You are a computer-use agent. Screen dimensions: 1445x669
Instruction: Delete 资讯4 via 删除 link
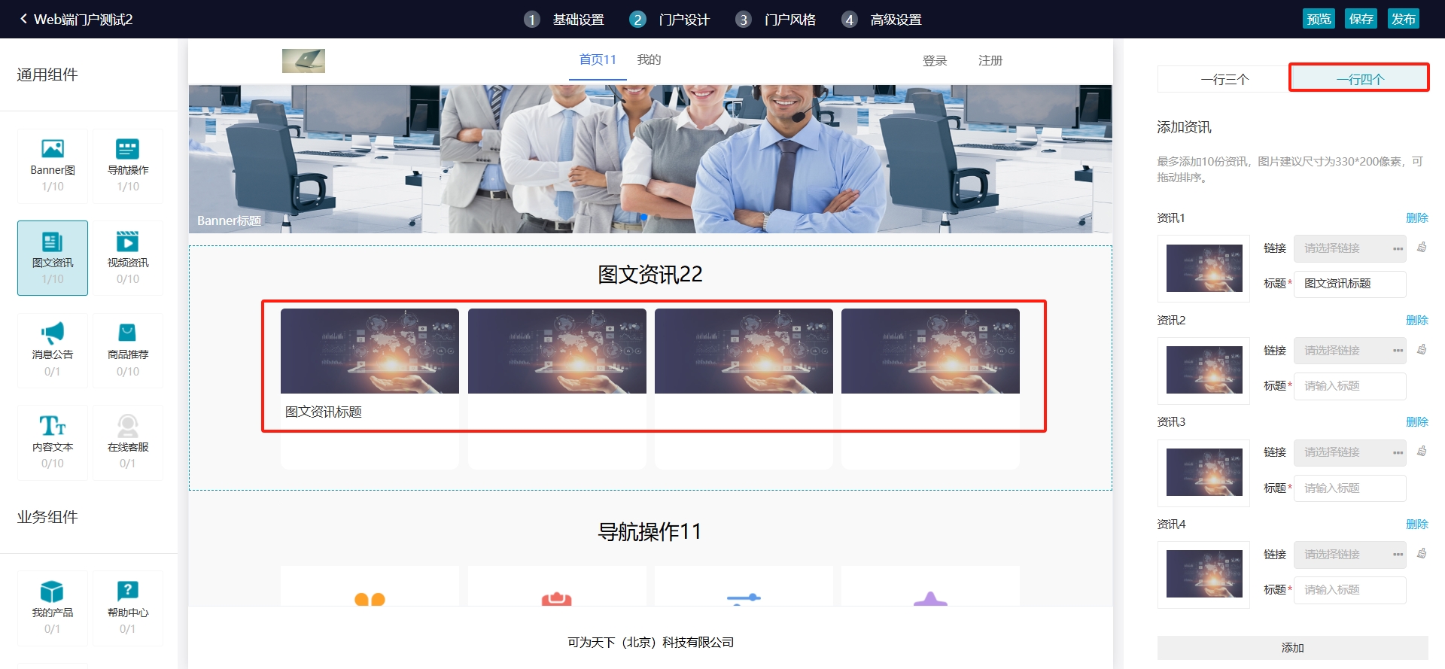pyautogui.click(x=1416, y=524)
